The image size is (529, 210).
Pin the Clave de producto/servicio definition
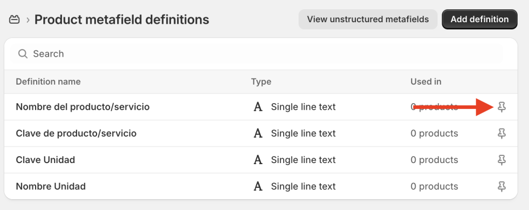(x=502, y=134)
